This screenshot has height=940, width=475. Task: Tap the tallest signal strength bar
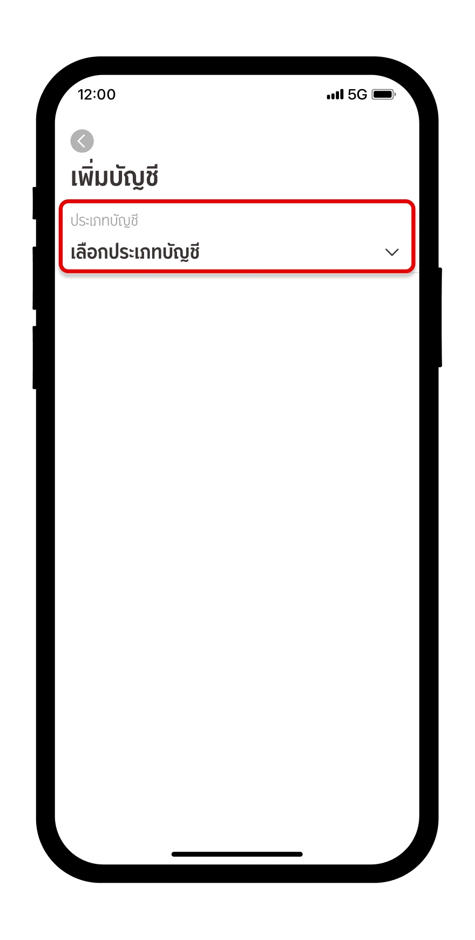[342, 95]
